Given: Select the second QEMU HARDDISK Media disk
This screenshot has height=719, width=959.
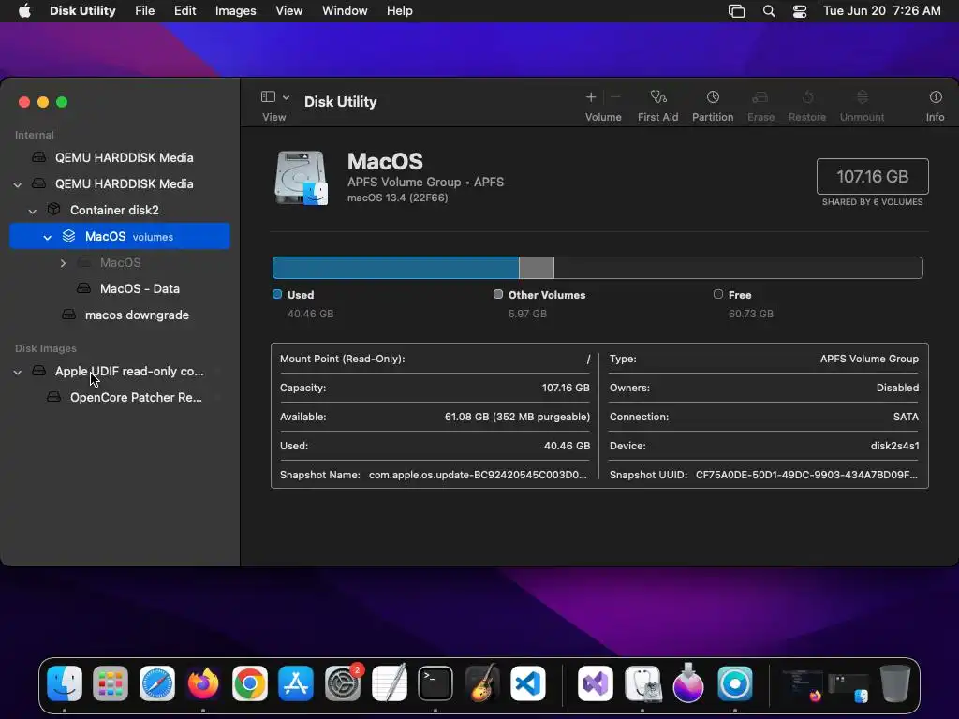Looking at the screenshot, I should [125, 183].
